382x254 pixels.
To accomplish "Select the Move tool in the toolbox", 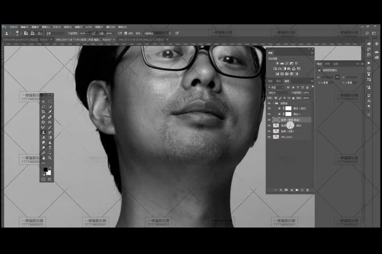I will tap(44, 102).
